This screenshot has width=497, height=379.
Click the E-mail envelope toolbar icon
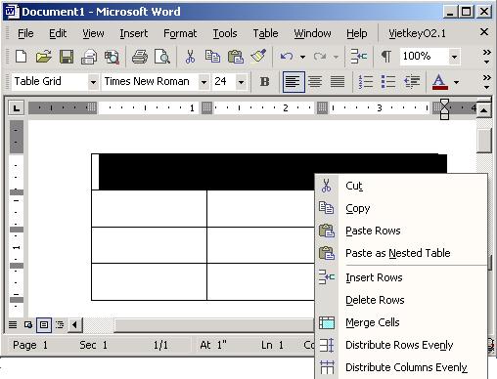[89, 57]
